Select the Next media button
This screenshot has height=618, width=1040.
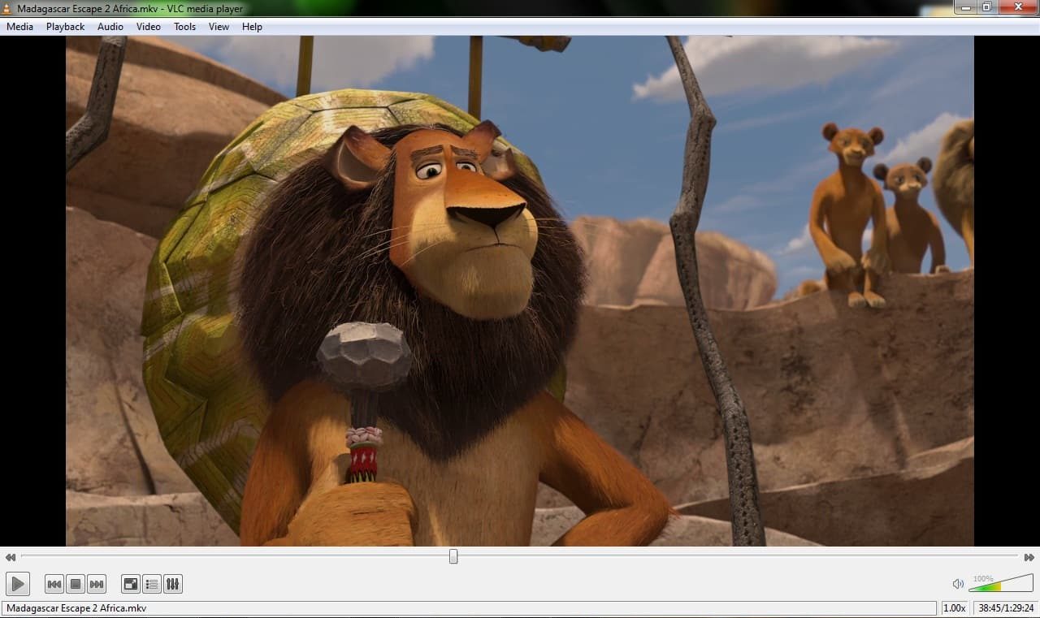[x=96, y=583]
